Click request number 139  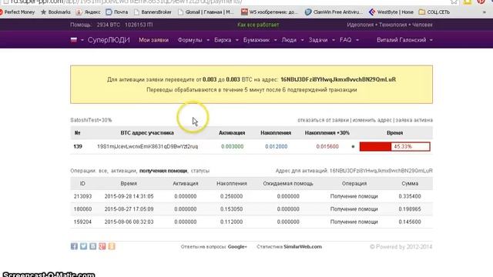pos(78,147)
